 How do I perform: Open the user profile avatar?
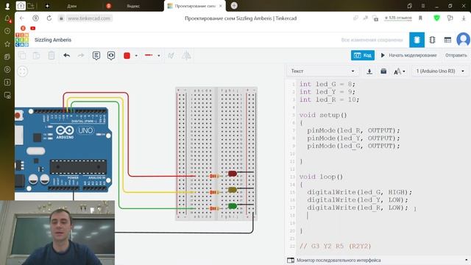click(x=463, y=40)
